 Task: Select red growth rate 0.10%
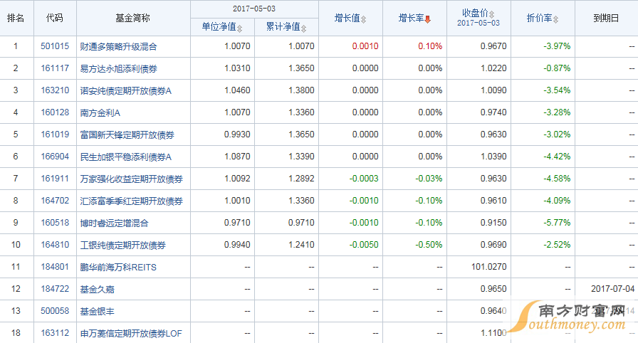click(x=430, y=46)
